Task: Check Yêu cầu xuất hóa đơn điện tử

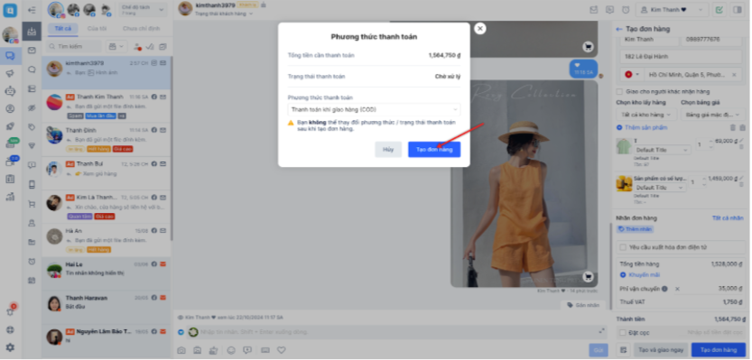Action: tap(623, 247)
